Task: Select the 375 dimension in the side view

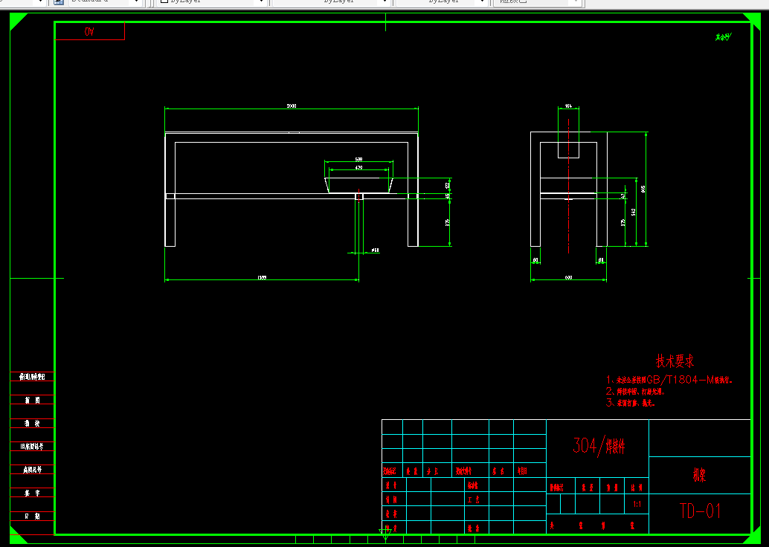Action: tap(623, 222)
